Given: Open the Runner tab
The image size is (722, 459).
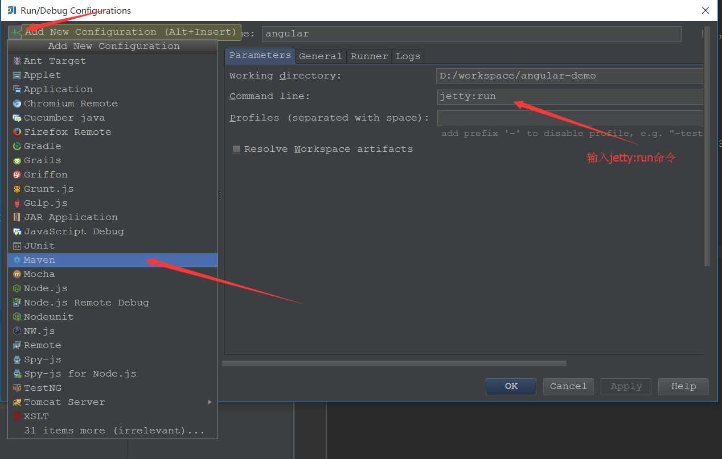Looking at the screenshot, I should tap(370, 56).
